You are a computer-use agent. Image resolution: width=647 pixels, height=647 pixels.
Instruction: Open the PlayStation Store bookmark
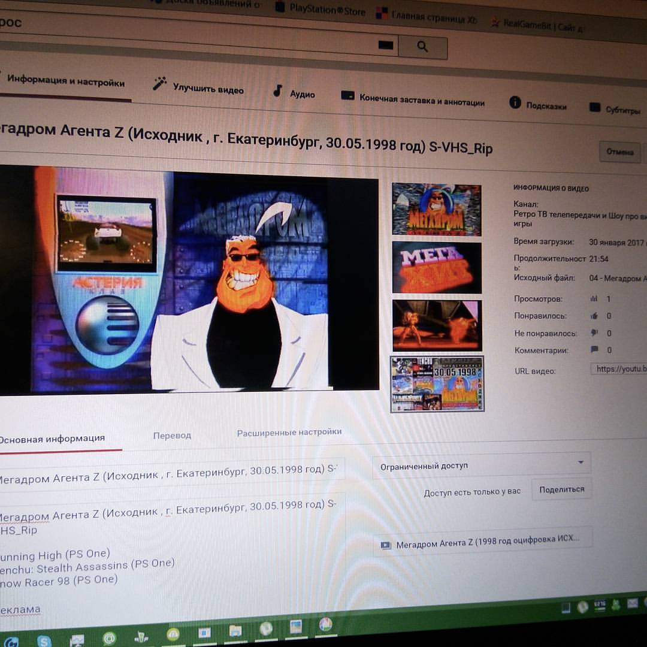(x=321, y=8)
